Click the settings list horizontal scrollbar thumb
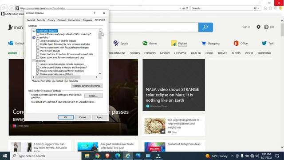Screen dimensions: 284x160 [x=58, y=77]
